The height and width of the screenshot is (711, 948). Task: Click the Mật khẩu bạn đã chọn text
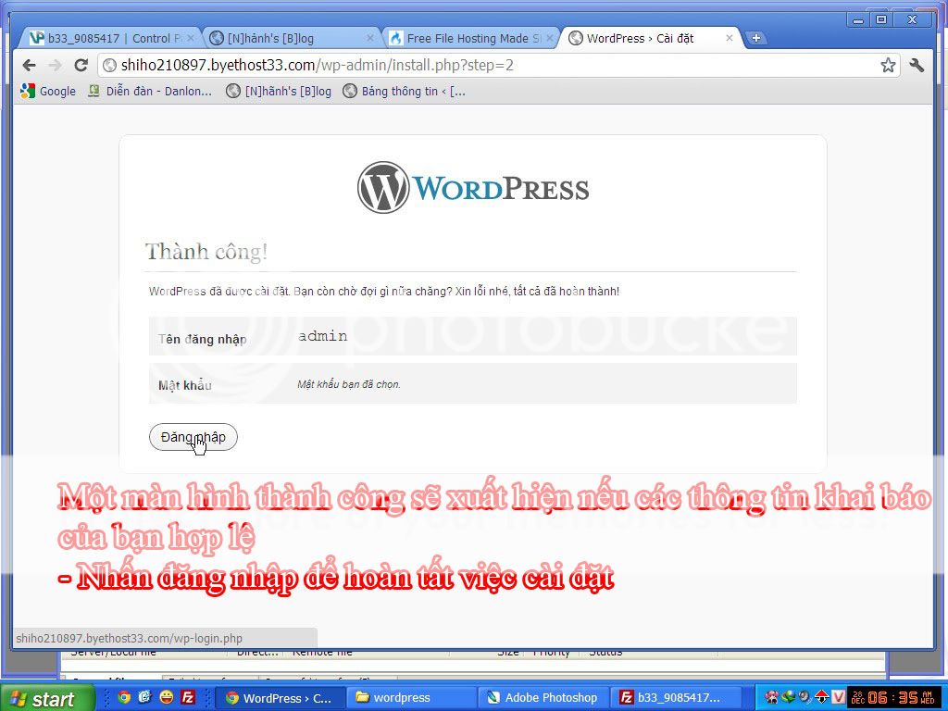tap(349, 384)
